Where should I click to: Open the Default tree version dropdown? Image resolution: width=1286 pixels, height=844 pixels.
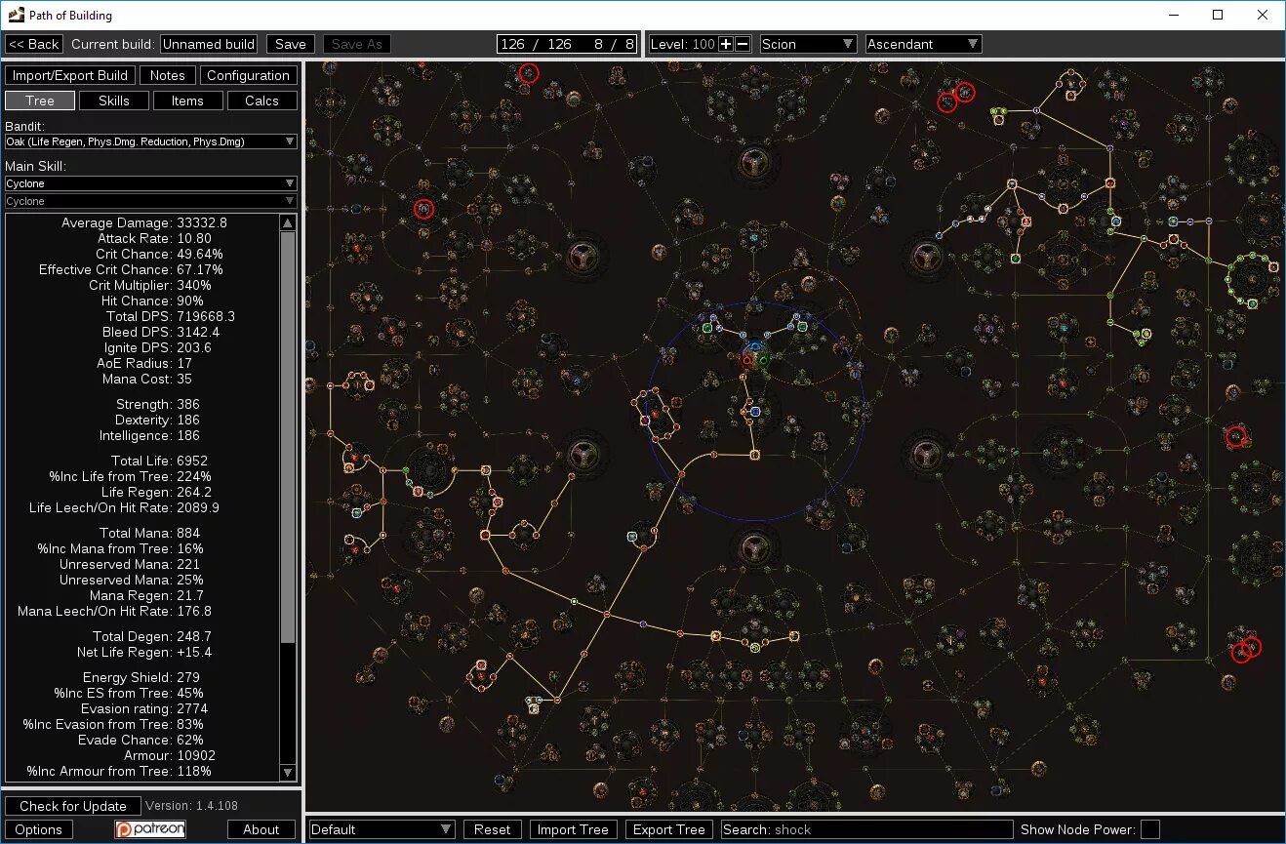point(382,829)
